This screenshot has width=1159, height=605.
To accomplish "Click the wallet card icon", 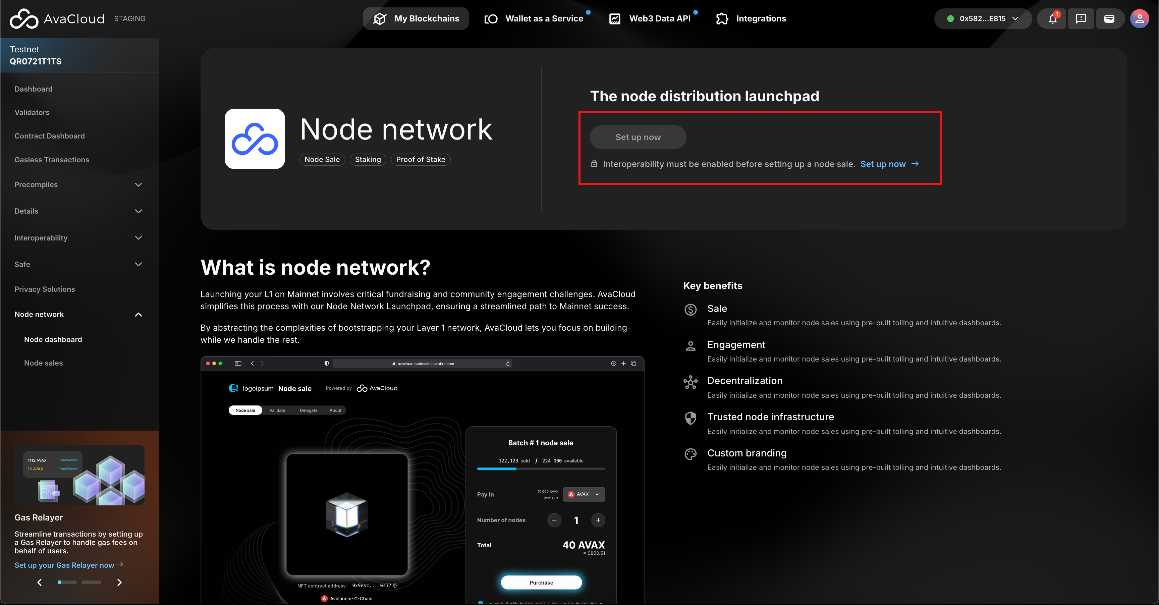I will click(x=1109, y=18).
